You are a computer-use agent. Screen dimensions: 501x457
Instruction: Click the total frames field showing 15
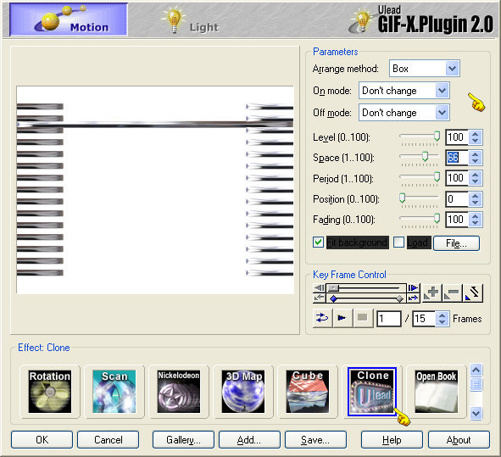(x=424, y=319)
